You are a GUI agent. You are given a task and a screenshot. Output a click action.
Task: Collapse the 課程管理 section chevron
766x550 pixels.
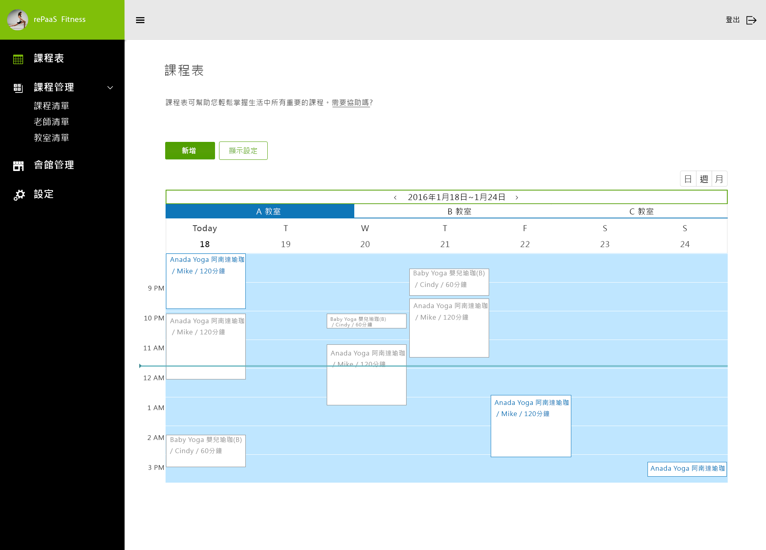(x=110, y=88)
